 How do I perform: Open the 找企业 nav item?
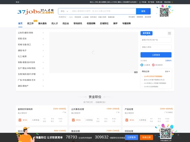pos(66,23)
